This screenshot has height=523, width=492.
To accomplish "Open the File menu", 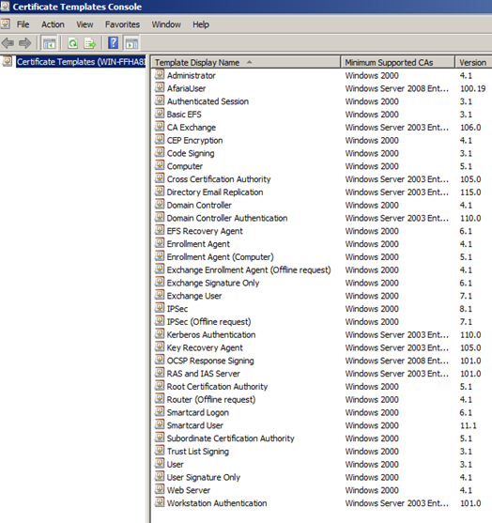I will 23,24.
